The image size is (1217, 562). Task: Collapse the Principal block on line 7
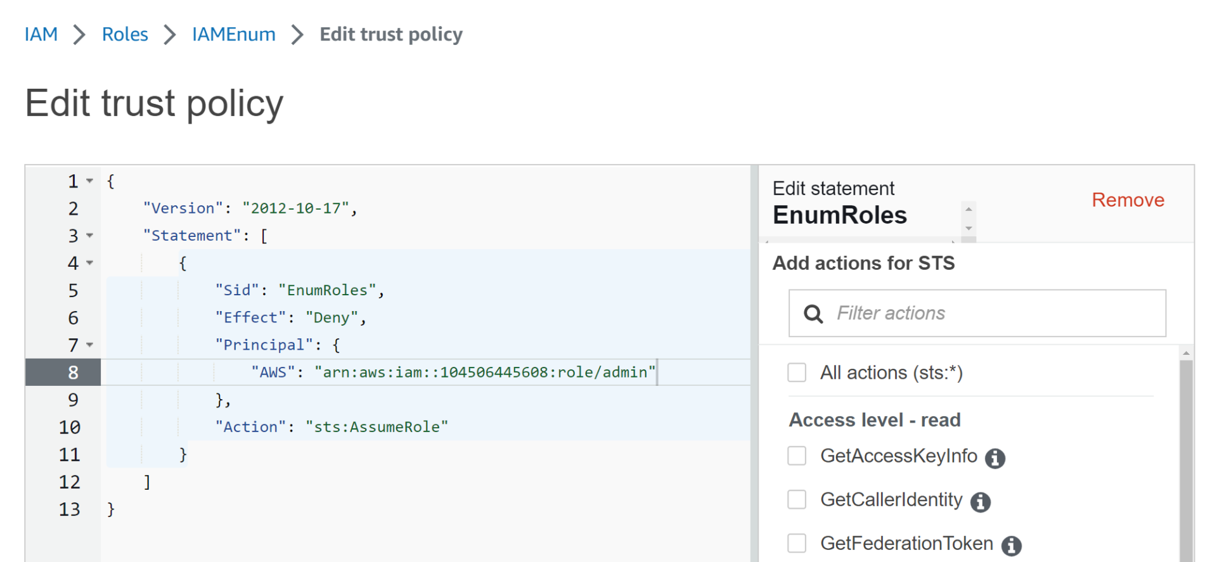pos(90,345)
